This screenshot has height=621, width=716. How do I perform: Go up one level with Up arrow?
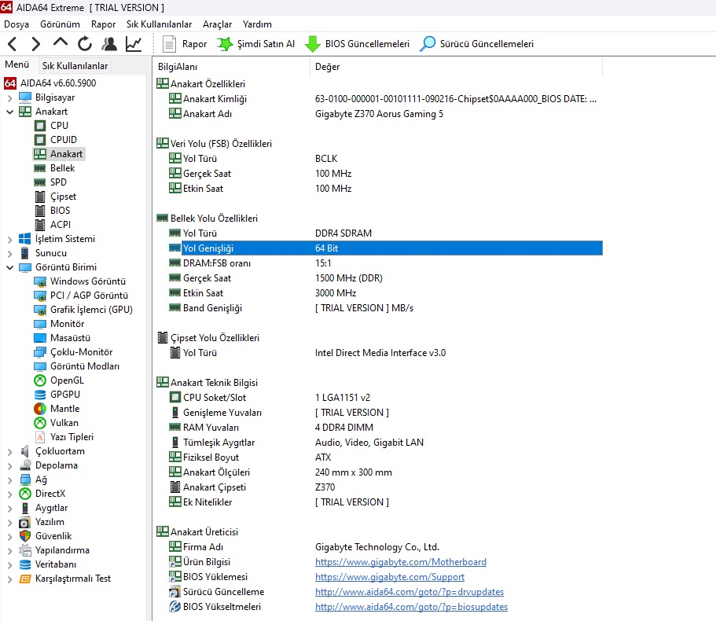pyautogui.click(x=61, y=43)
